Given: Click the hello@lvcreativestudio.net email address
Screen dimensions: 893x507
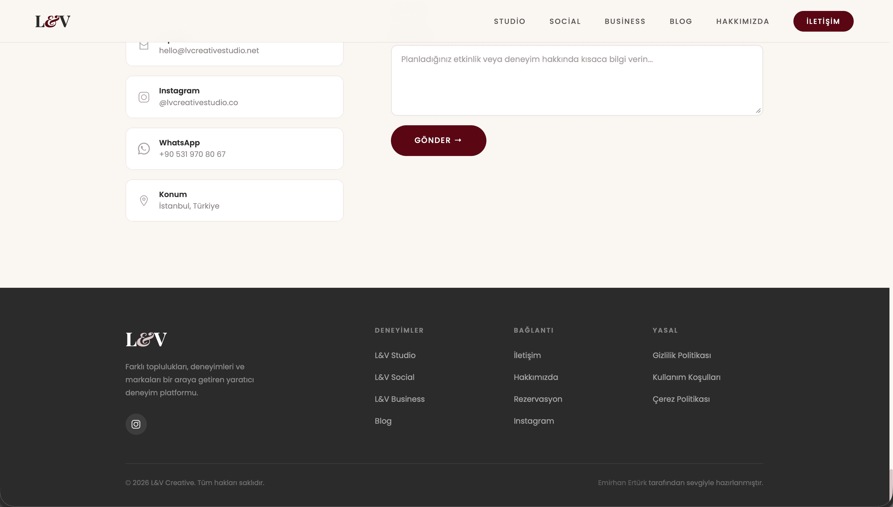Looking at the screenshot, I should pos(209,51).
